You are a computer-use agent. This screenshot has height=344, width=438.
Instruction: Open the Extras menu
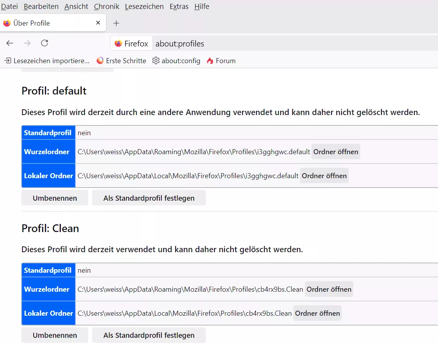pos(179,7)
